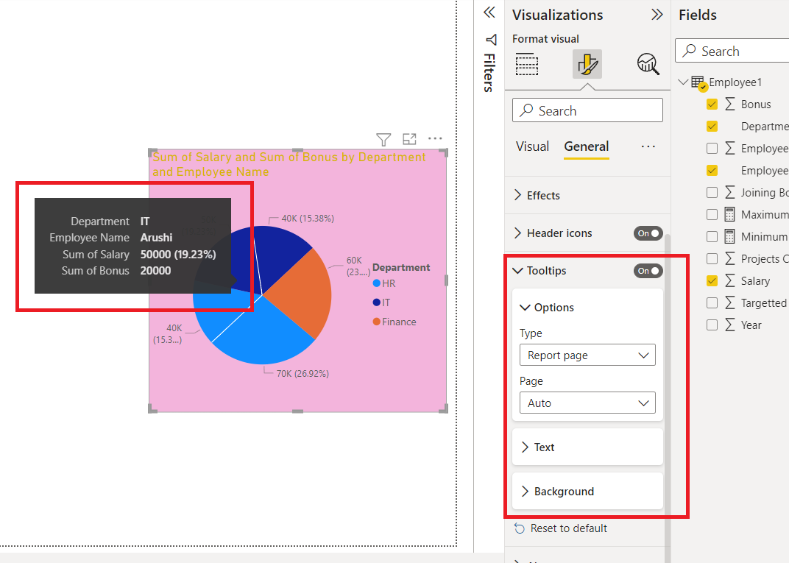Click the 40K (15.38%) data label
This screenshot has height=563, width=789.
pos(308,219)
